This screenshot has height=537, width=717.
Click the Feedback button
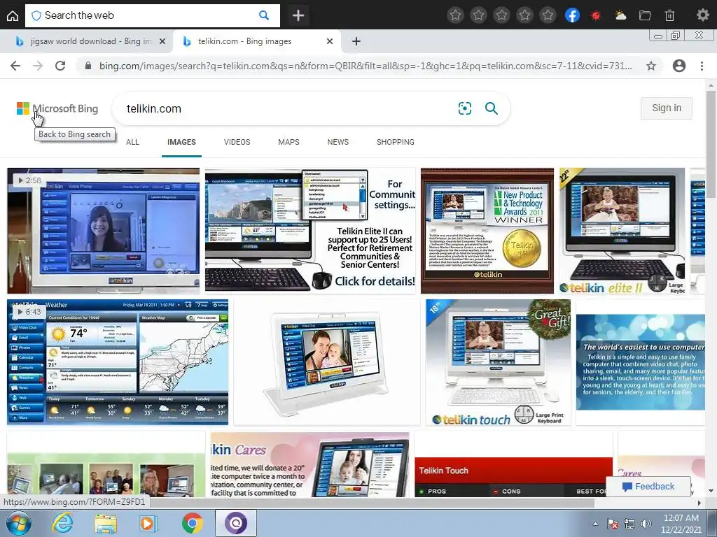(648, 487)
